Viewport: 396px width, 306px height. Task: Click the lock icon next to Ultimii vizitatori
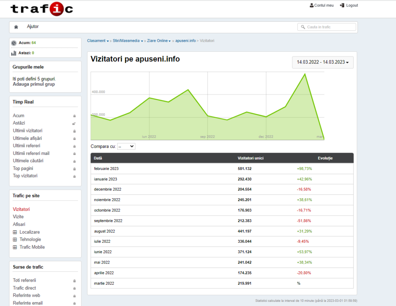(75, 131)
